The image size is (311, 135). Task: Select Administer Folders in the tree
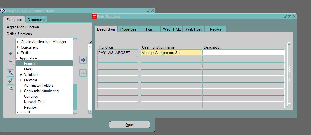(39, 85)
